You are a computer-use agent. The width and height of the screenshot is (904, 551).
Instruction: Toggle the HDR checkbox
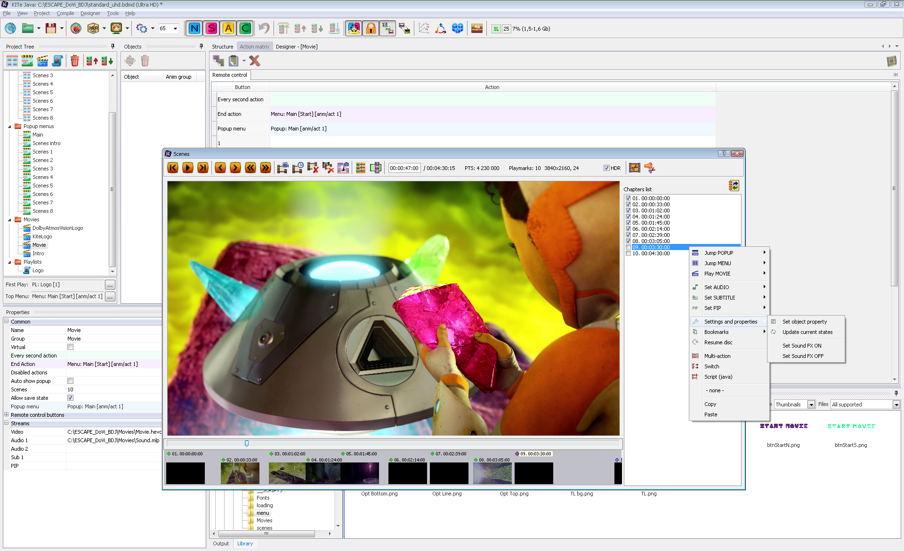point(606,168)
